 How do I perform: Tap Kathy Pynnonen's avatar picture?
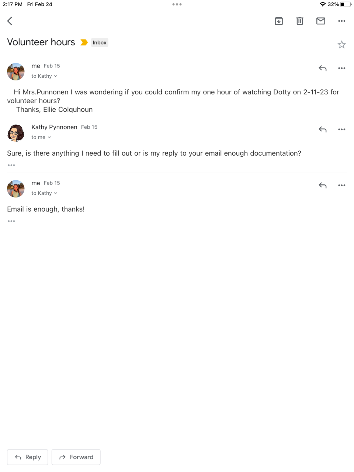[16, 133]
